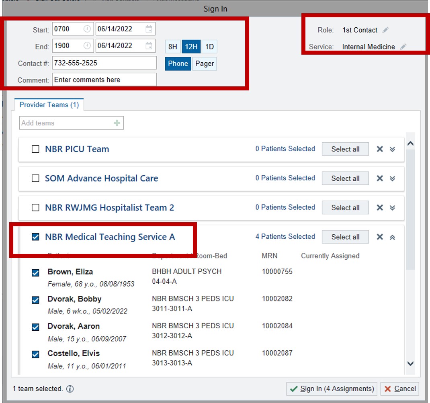The width and height of the screenshot is (430, 403).
Task: Check the NBR RWJMG Hospitalist Team 2 checkbox
Action: pos(35,208)
